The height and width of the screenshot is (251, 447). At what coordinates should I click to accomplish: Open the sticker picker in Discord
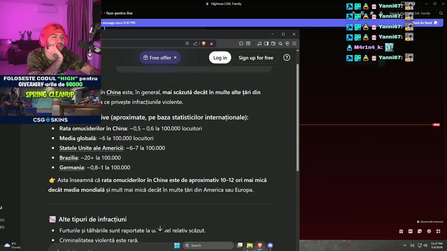pyautogui.click(x=420, y=231)
